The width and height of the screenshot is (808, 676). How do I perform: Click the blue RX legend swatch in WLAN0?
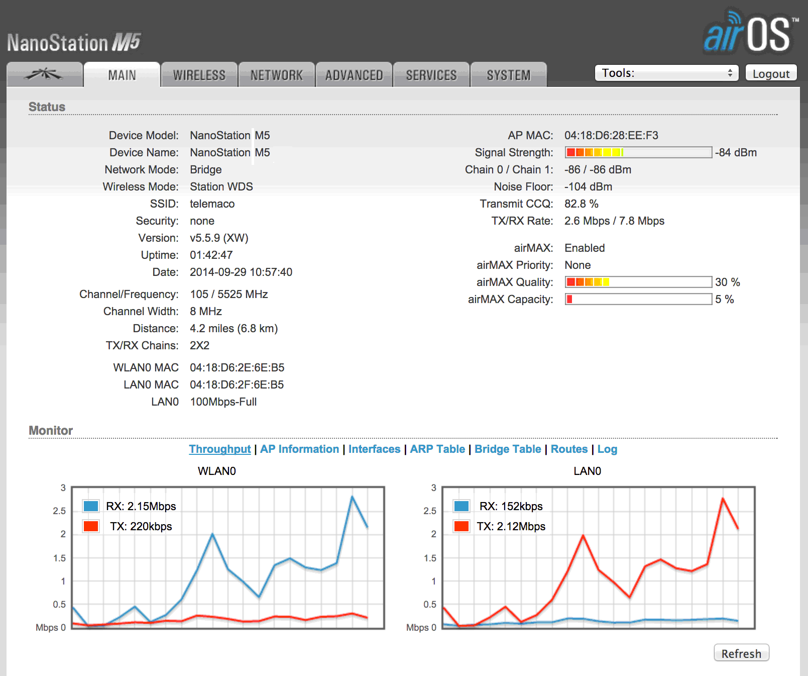(x=91, y=506)
